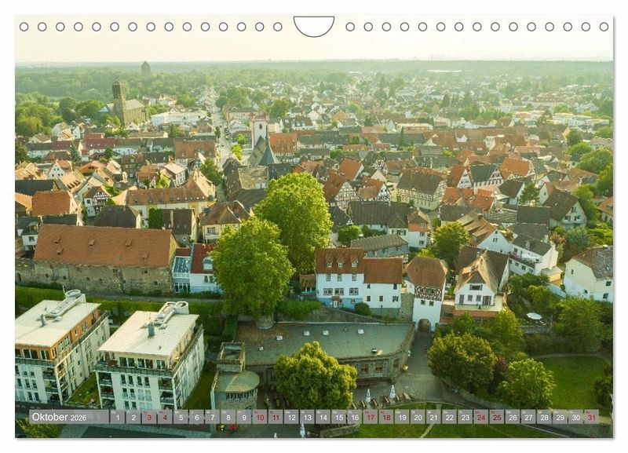Click the first binding hole at top left
Screen dimensions: 628x453
[24, 27]
